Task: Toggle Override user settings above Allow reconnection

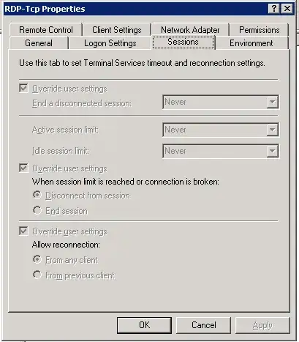Action: point(23,231)
